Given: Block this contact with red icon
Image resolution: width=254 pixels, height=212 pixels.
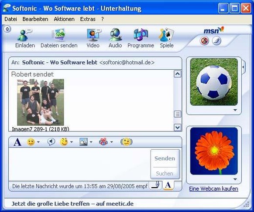Looking at the screenshot, I should pos(204,41).
